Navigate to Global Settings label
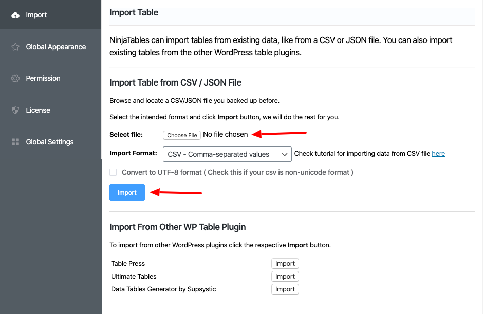Screen dimensions: 483x314 [50, 142]
